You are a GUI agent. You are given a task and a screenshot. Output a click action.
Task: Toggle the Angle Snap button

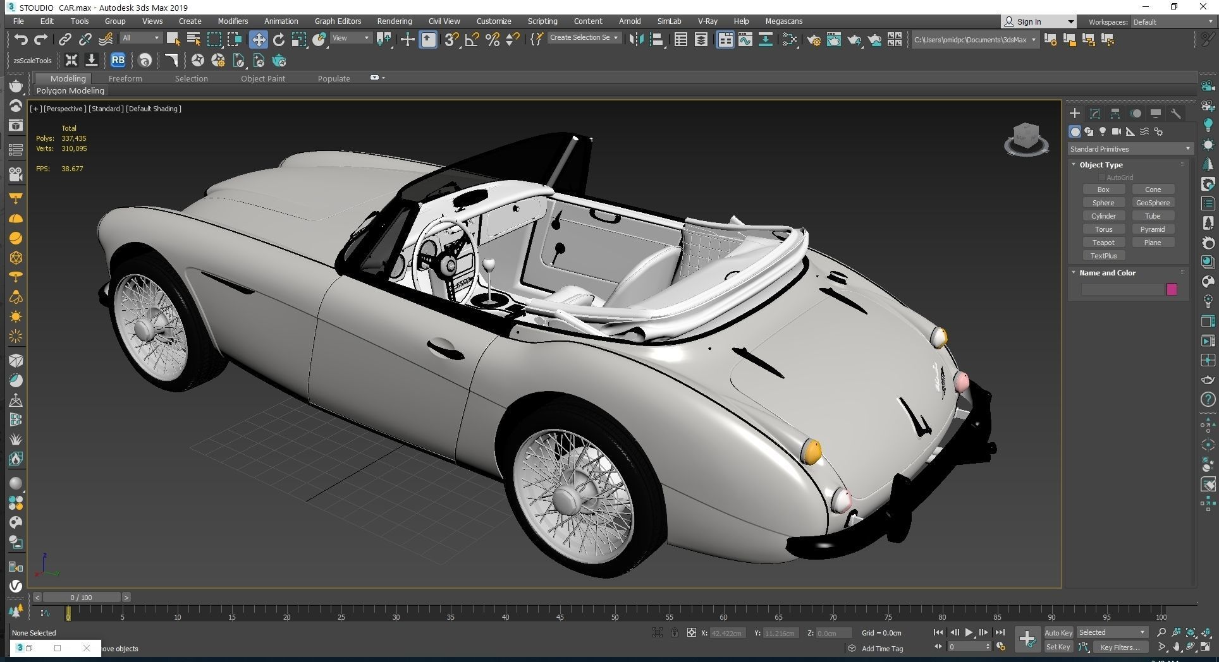click(472, 39)
